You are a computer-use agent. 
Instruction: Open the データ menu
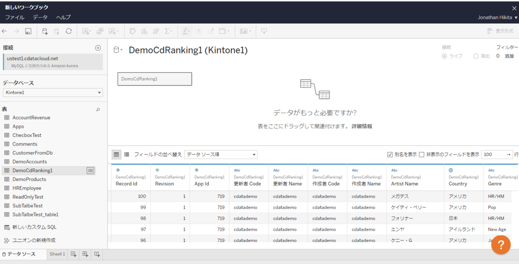40,17
